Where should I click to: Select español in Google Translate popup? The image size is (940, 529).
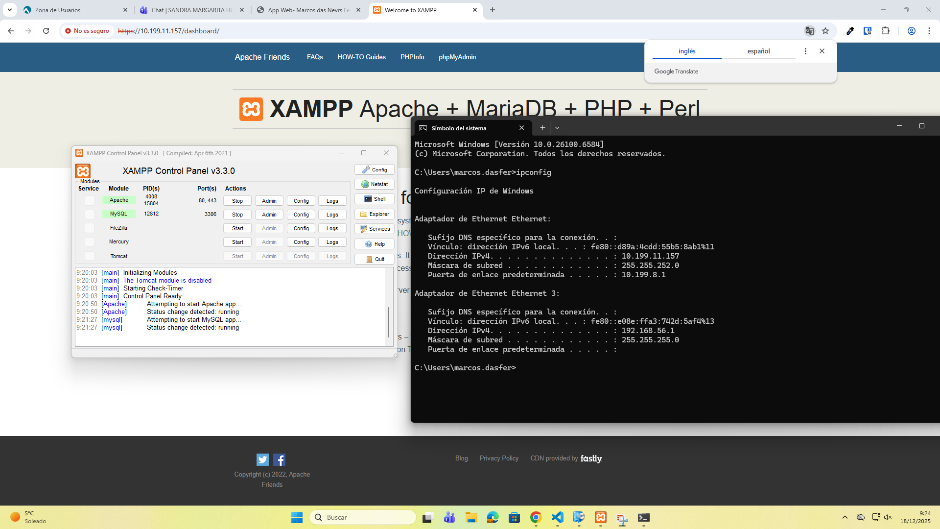pos(758,51)
